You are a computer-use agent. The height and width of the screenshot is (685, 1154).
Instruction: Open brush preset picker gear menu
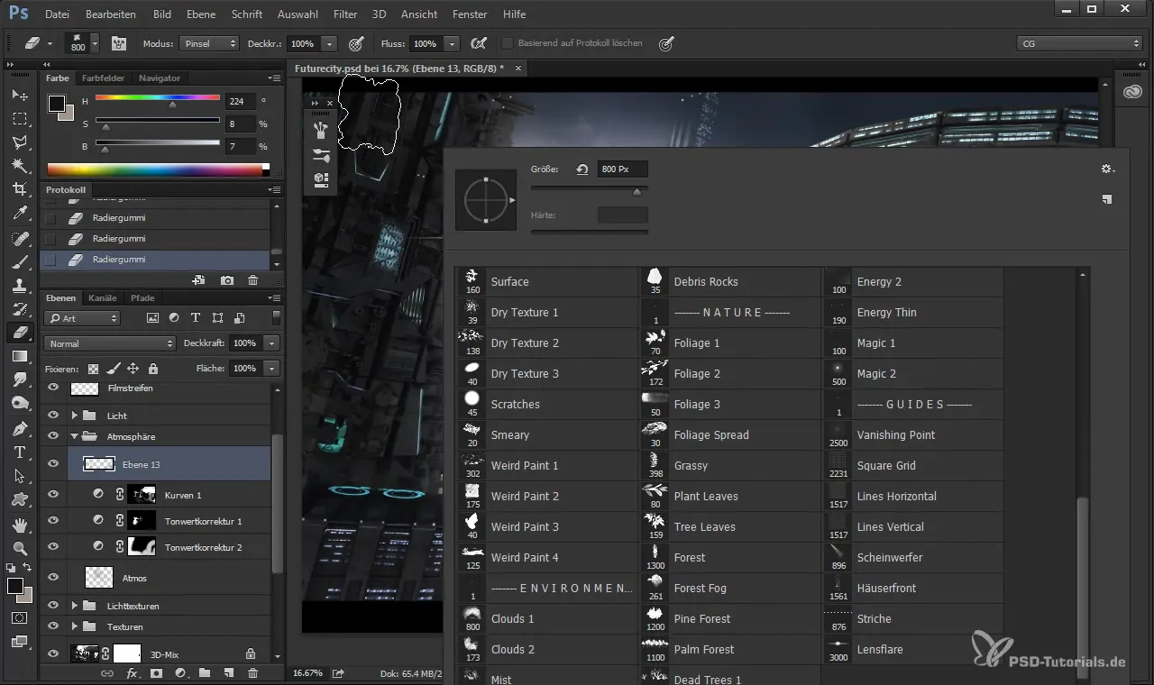pos(1107,169)
